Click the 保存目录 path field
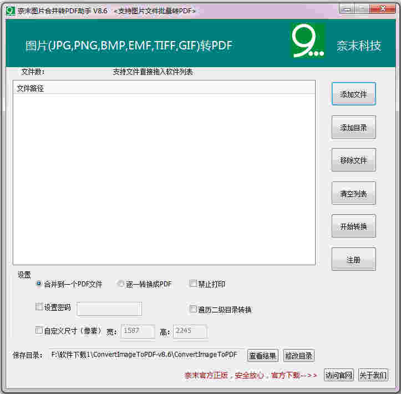This screenshot has width=401, height=394. click(146, 355)
